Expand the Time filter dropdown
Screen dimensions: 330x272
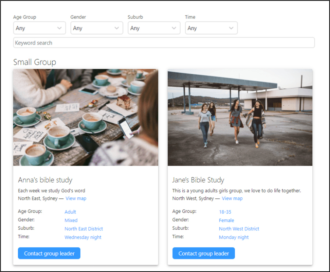point(211,28)
